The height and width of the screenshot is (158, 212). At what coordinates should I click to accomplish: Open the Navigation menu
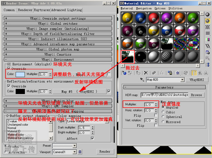point(144,8)
